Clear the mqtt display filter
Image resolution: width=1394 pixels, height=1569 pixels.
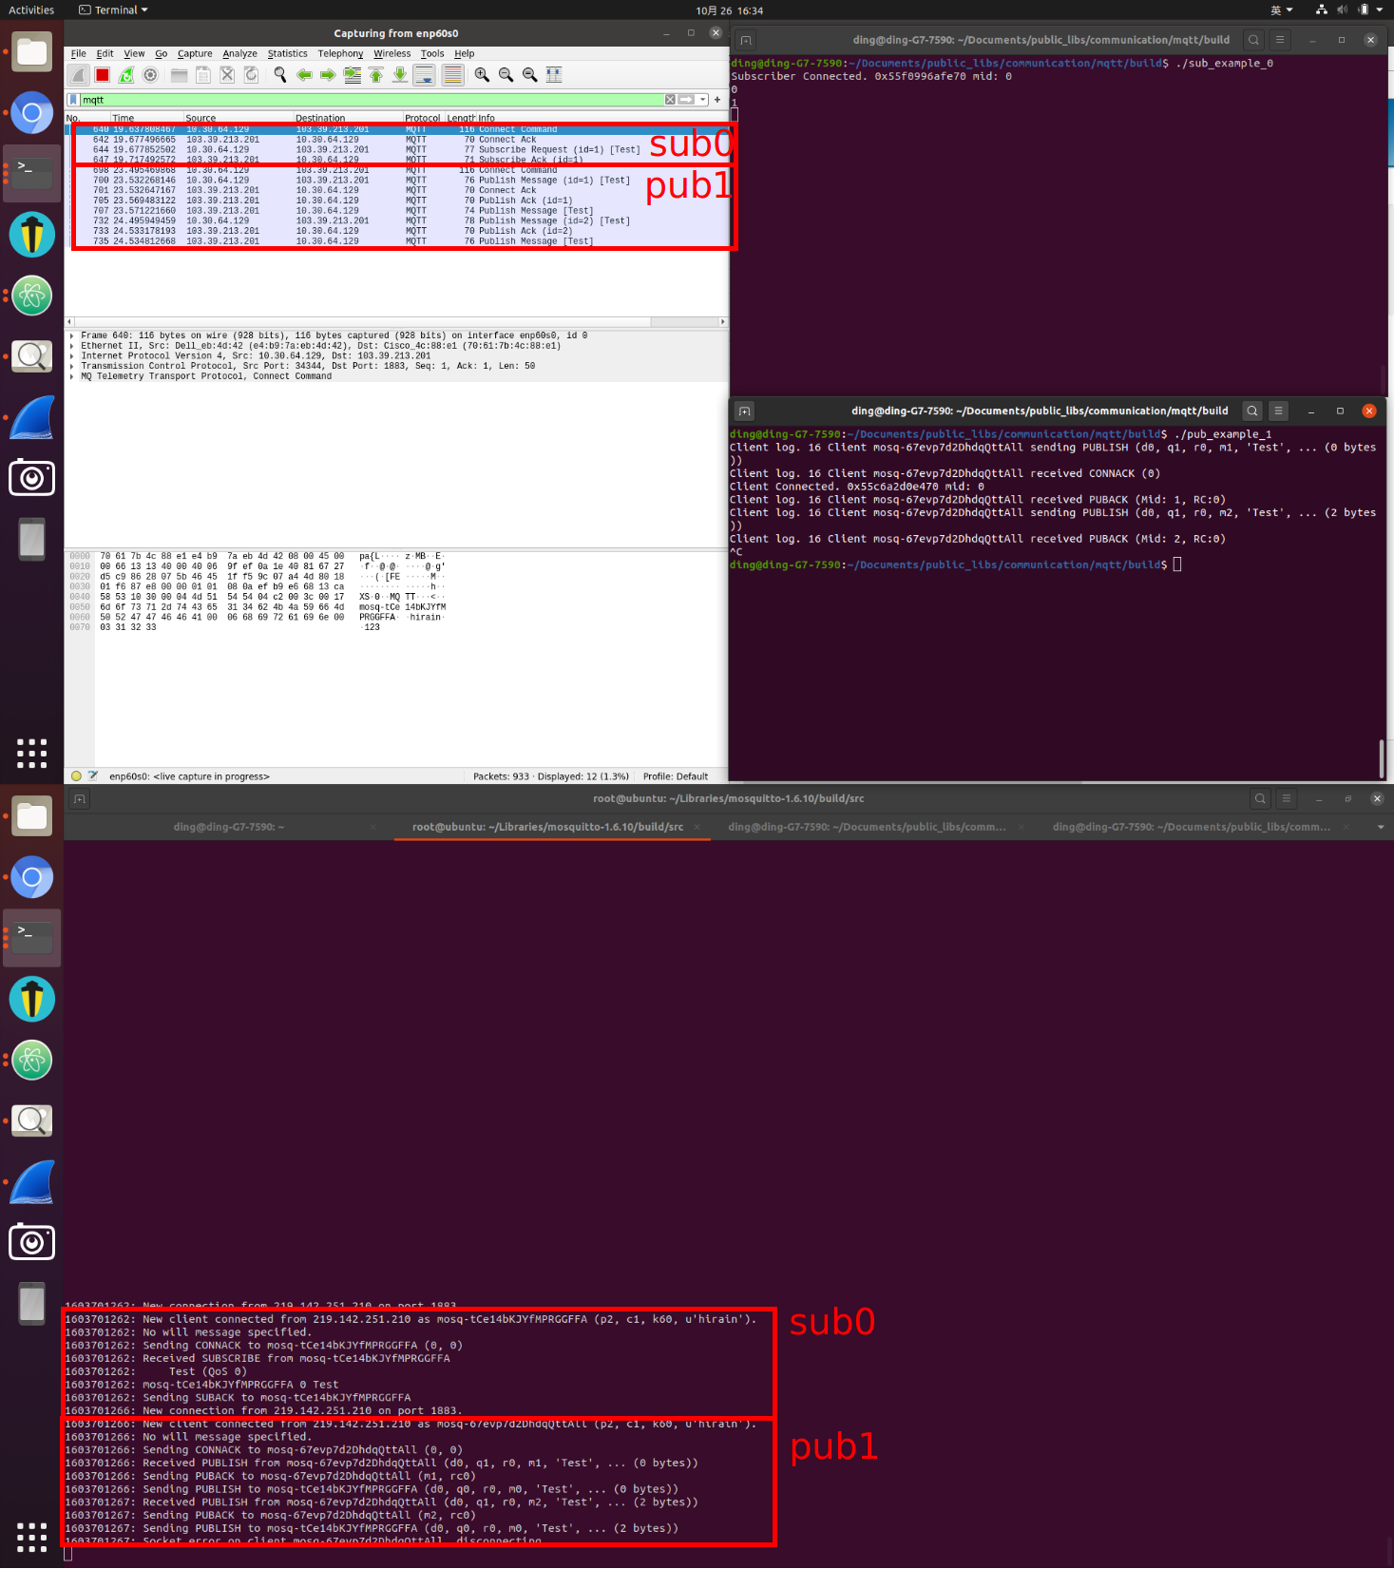(x=670, y=100)
